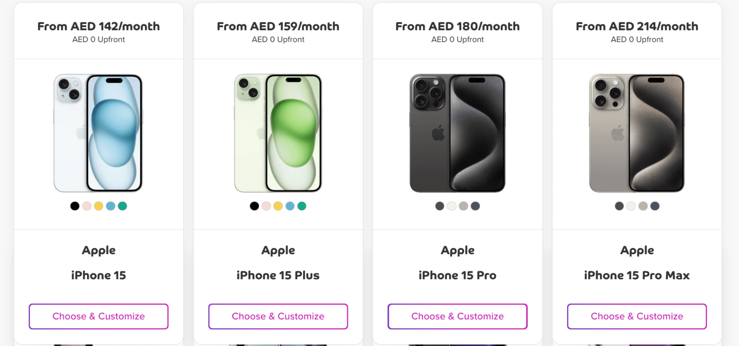
Task: Click Choose & Customize for iPhone 15 Pro Max
Action: [x=637, y=316]
